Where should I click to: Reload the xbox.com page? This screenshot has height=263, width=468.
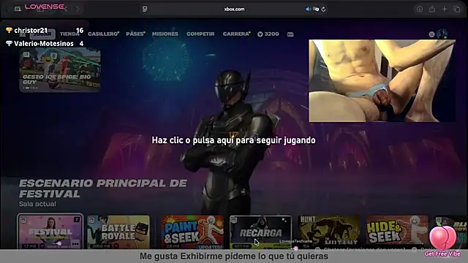click(x=323, y=9)
